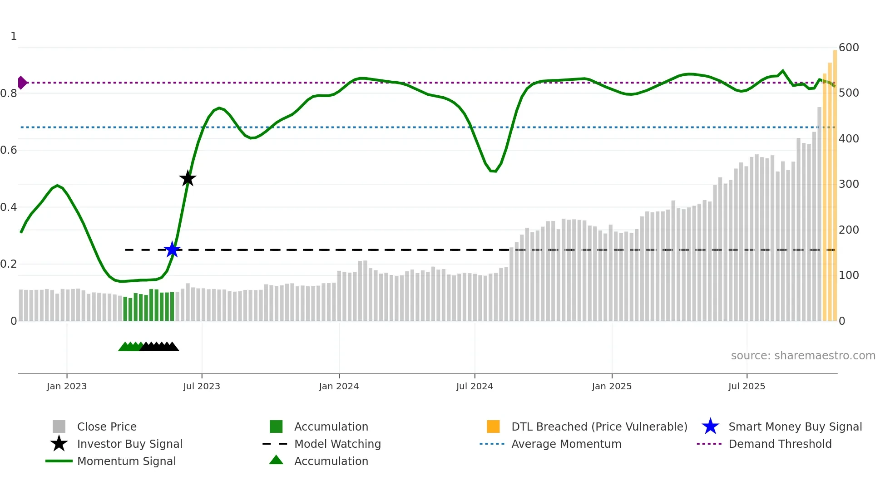
Task: Hide DTL Breached (Price Vulnerable) series
Action: click(599, 426)
